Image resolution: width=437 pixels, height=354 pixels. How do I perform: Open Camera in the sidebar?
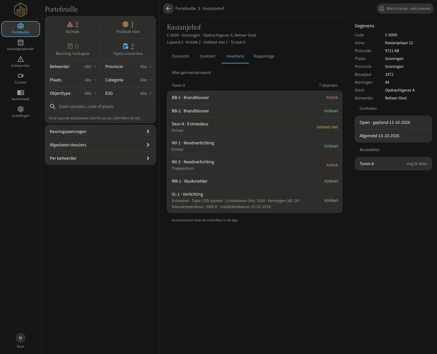coord(21,78)
